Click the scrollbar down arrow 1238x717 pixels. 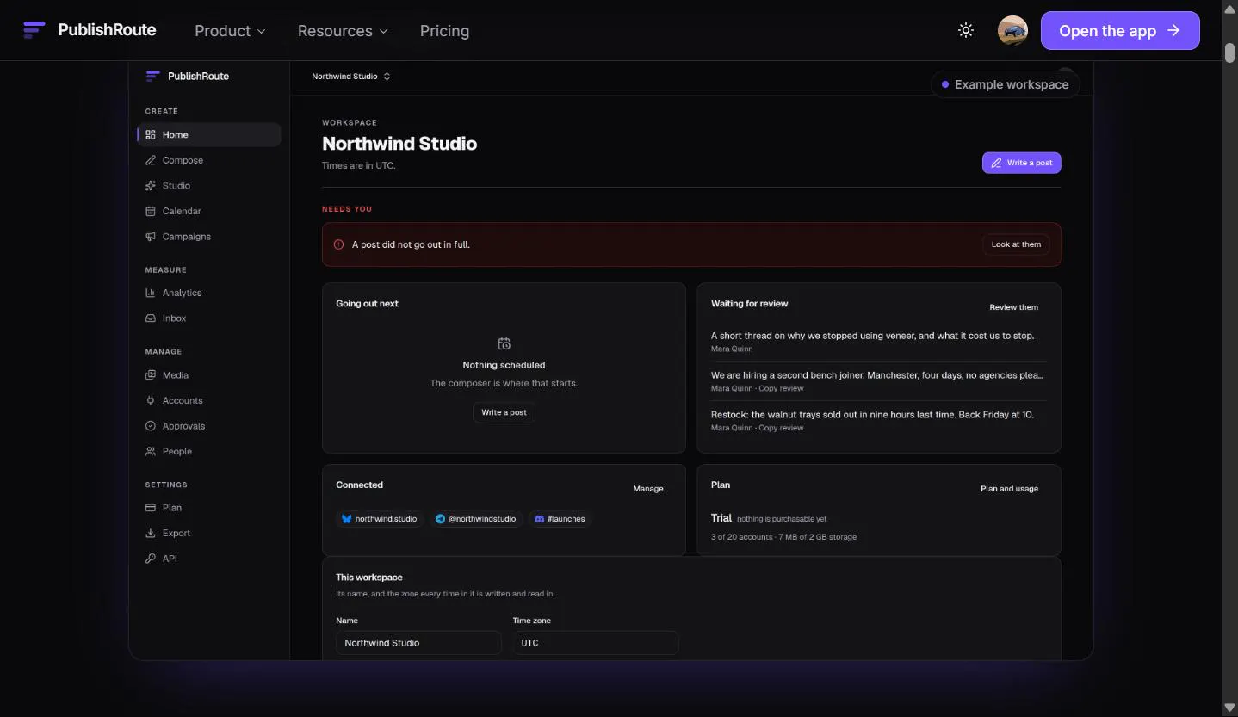(x=1229, y=708)
